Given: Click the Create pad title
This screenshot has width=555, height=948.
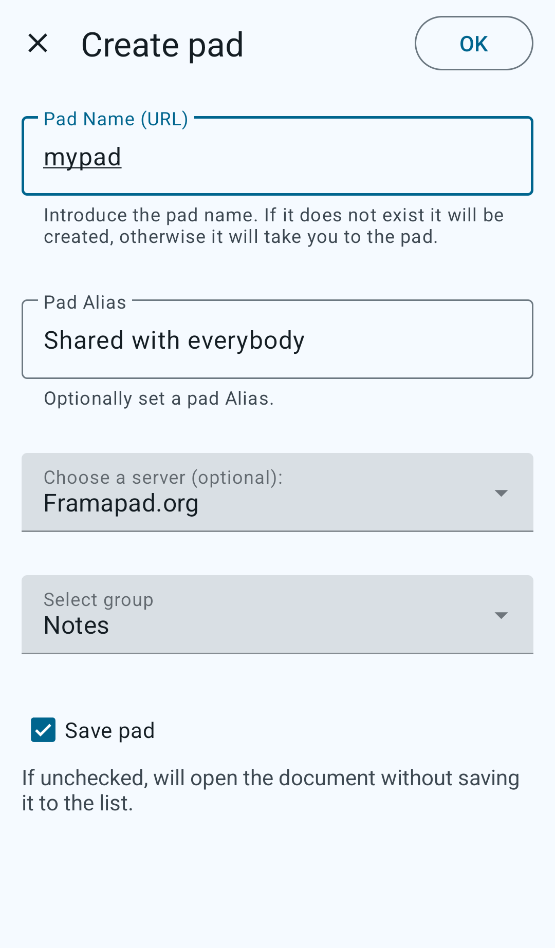Looking at the screenshot, I should coord(162,45).
